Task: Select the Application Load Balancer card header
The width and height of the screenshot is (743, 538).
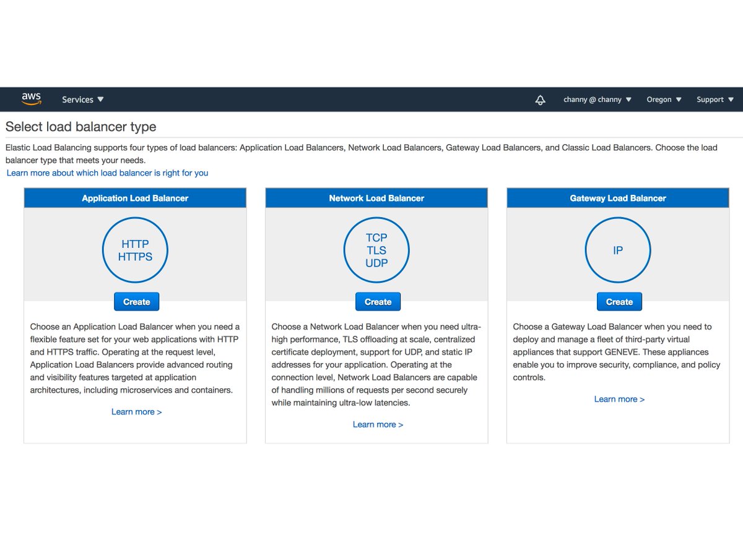Action: [x=135, y=198]
